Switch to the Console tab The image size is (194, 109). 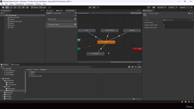pyautogui.click(x=15, y=64)
